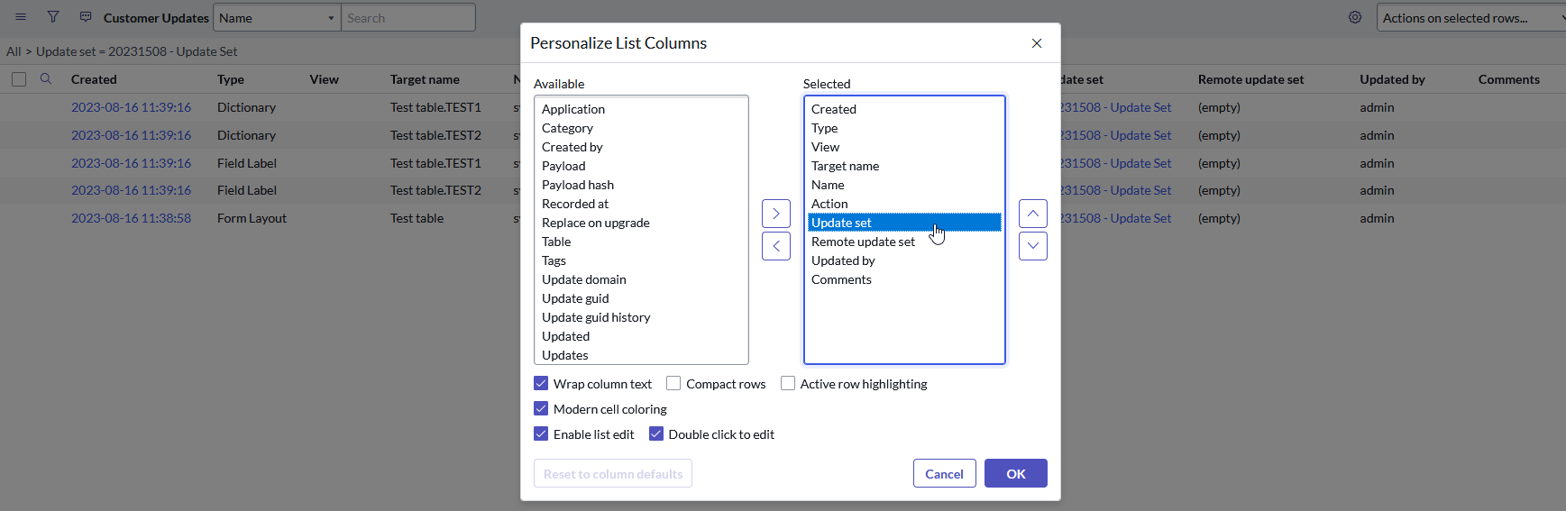
Task: Select Category in Available list
Action: (641, 128)
